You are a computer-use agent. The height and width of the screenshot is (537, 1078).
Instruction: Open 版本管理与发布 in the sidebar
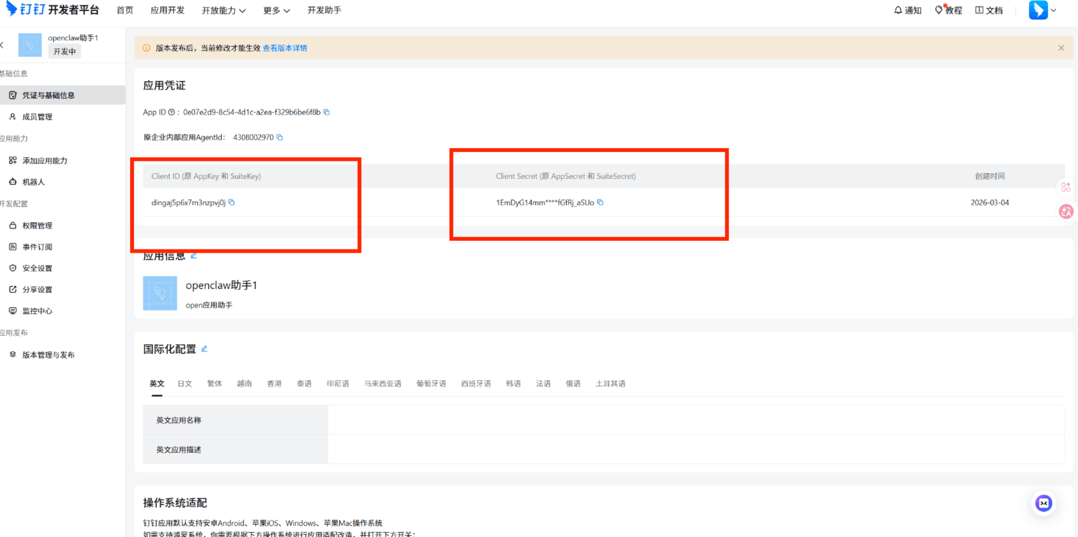click(48, 355)
